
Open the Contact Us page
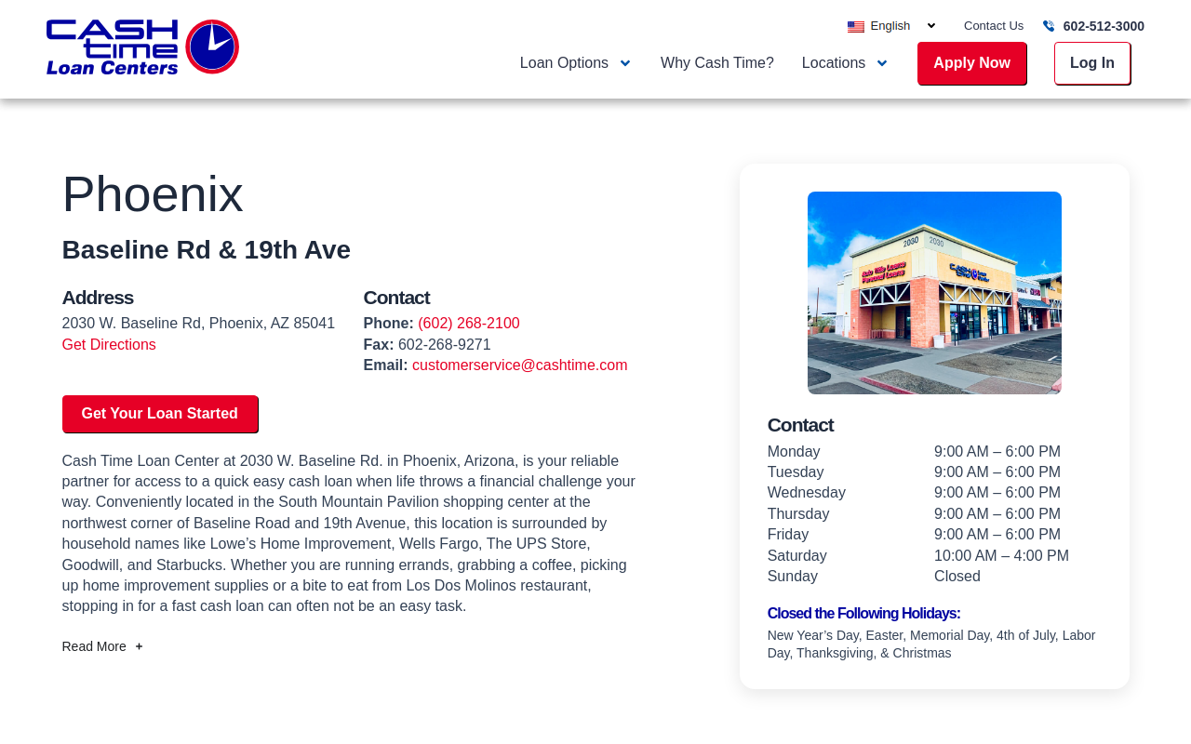[994, 26]
